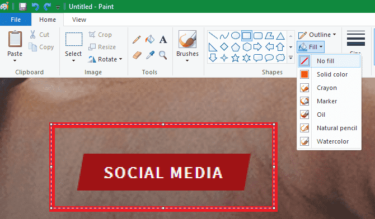The width and height of the screenshot is (375, 219).
Task: Click the Resize button
Action: (102, 47)
